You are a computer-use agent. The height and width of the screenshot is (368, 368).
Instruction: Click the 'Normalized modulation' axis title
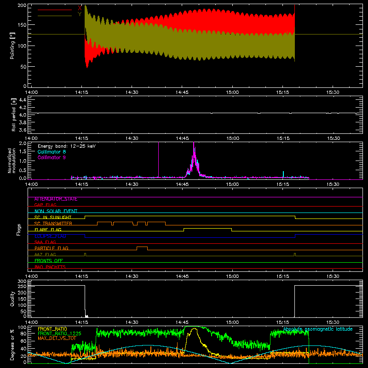click(x=11, y=161)
